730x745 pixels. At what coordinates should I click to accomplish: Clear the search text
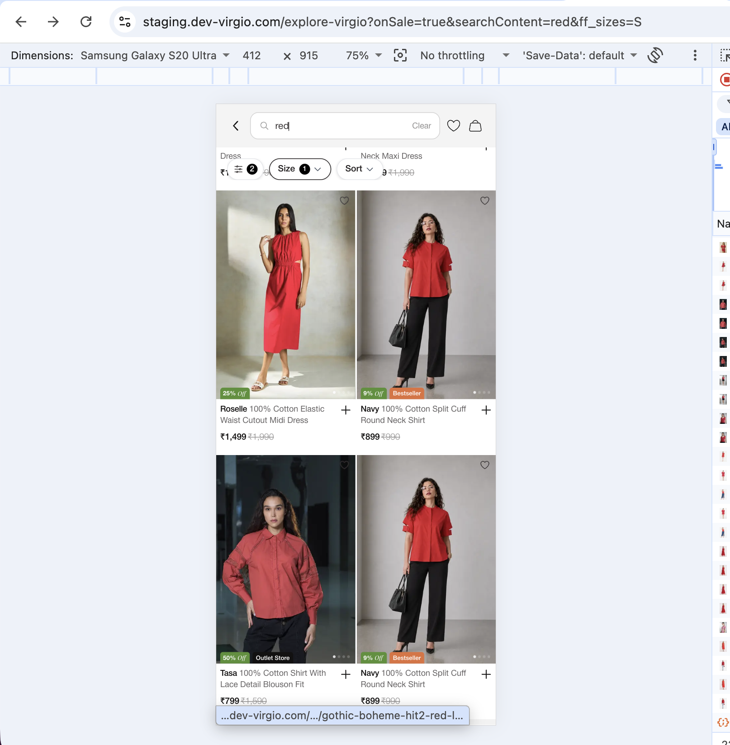coord(422,126)
